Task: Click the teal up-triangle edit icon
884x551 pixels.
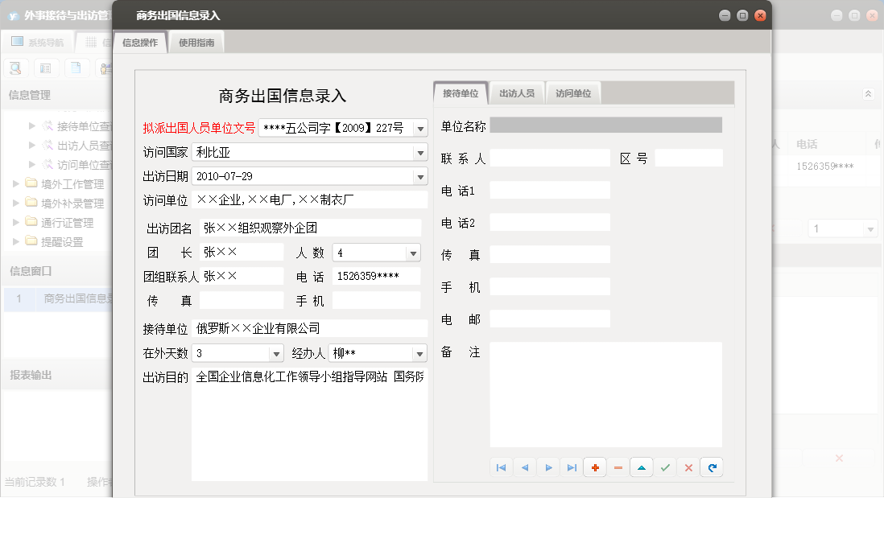Action: [x=642, y=467]
